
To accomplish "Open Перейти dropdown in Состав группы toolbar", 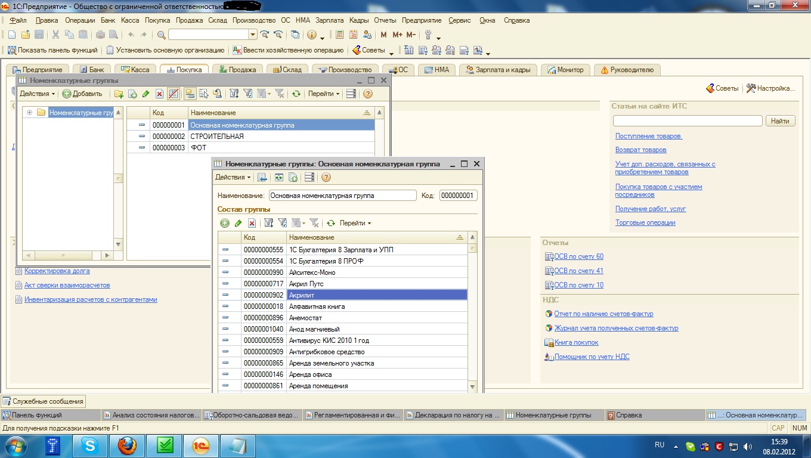I will tap(355, 223).
